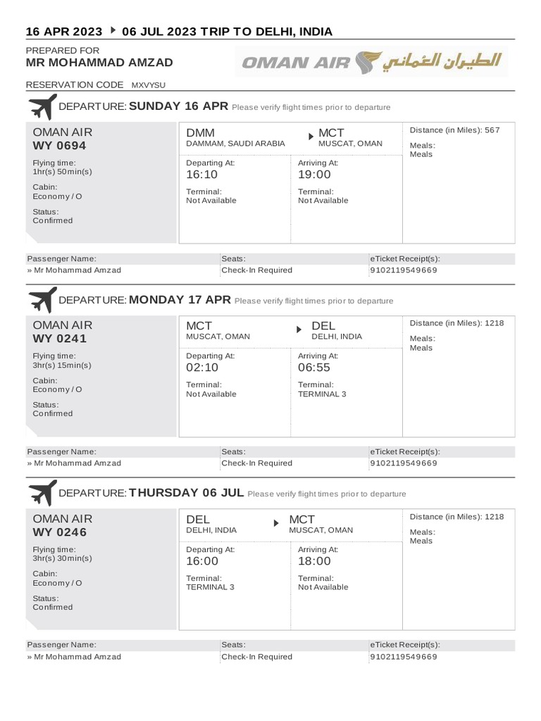Click the 06:55 arrival time in Delhi
The width and height of the screenshot is (541, 721).
coord(314,368)
